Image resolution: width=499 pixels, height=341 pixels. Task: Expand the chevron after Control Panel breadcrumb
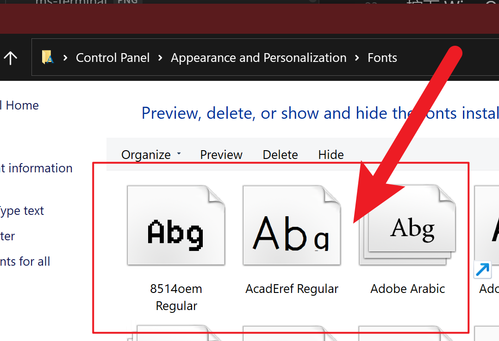coord(160,58)
